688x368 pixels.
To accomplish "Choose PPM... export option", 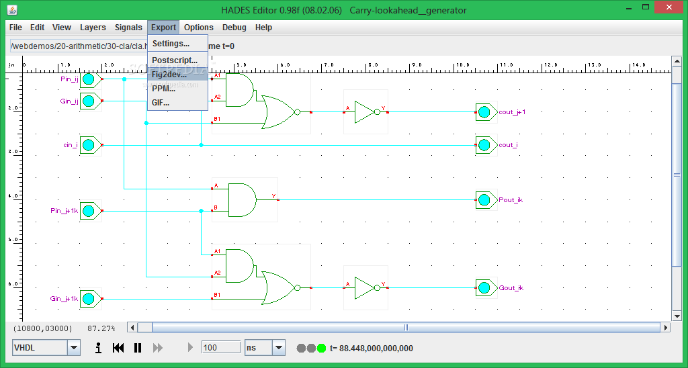I will tap(177, 89).
